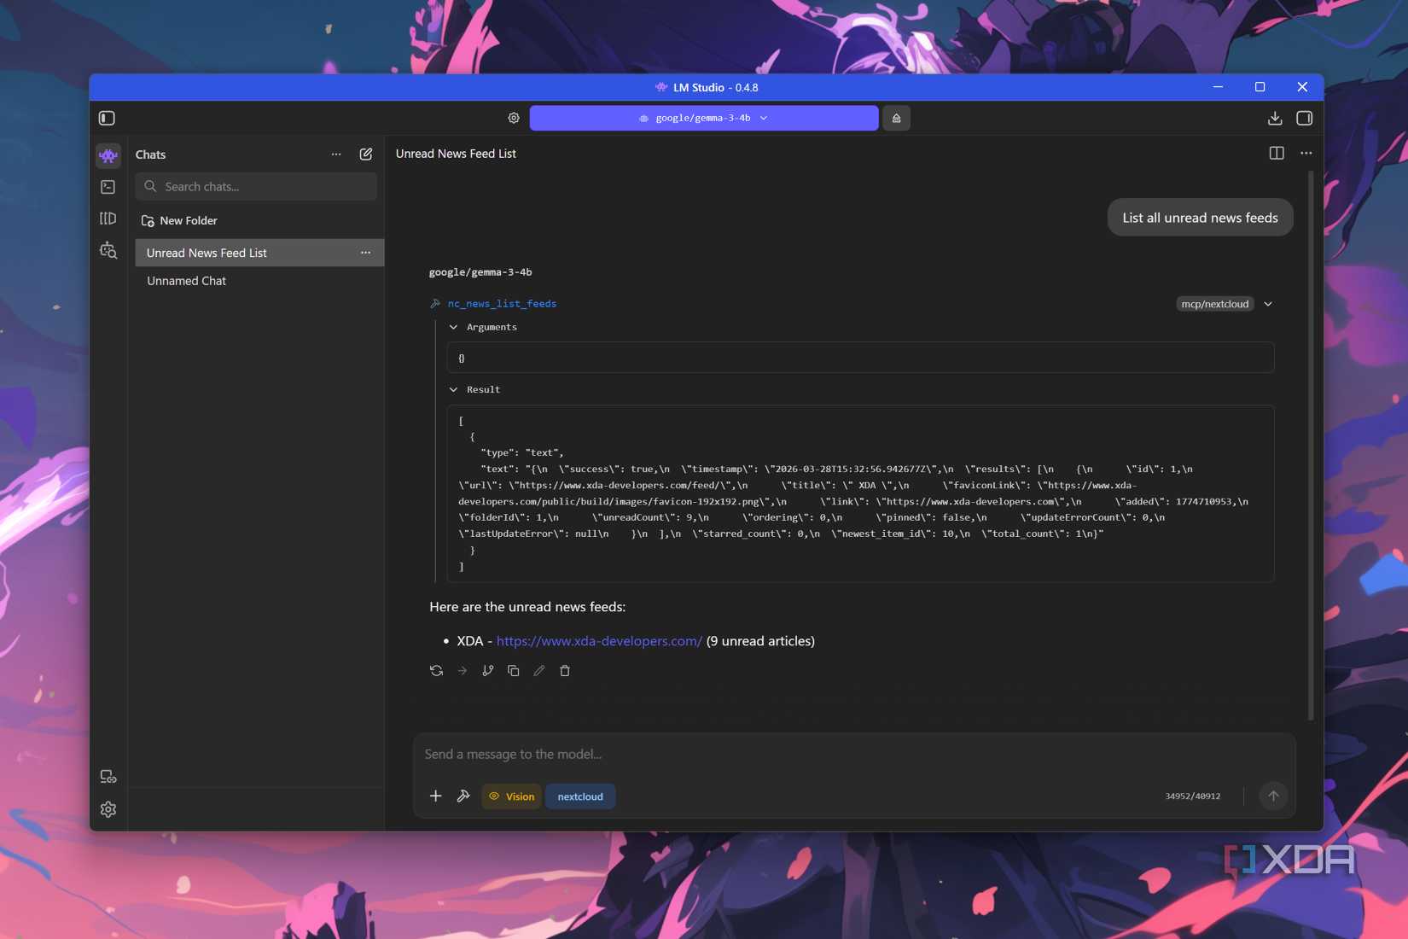The image size is (1408, 939).
Task: Click the message input field
Action: tap(853, 754)
